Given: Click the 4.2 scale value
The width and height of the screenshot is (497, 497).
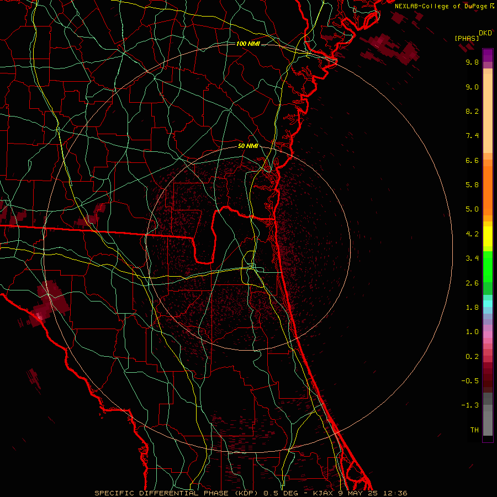Looking at the screenshot, I should (x=472, y=234).
